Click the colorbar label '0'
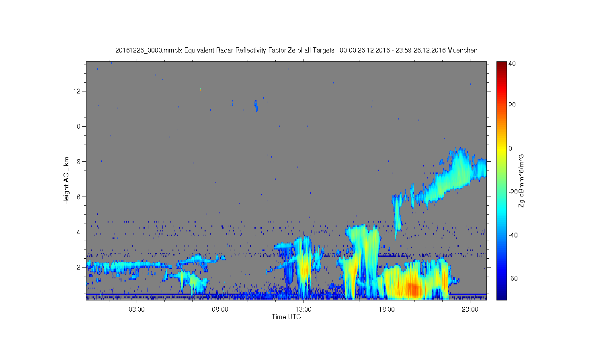Image resolution: width=603 pixels, height=361 pixels. 511,148
